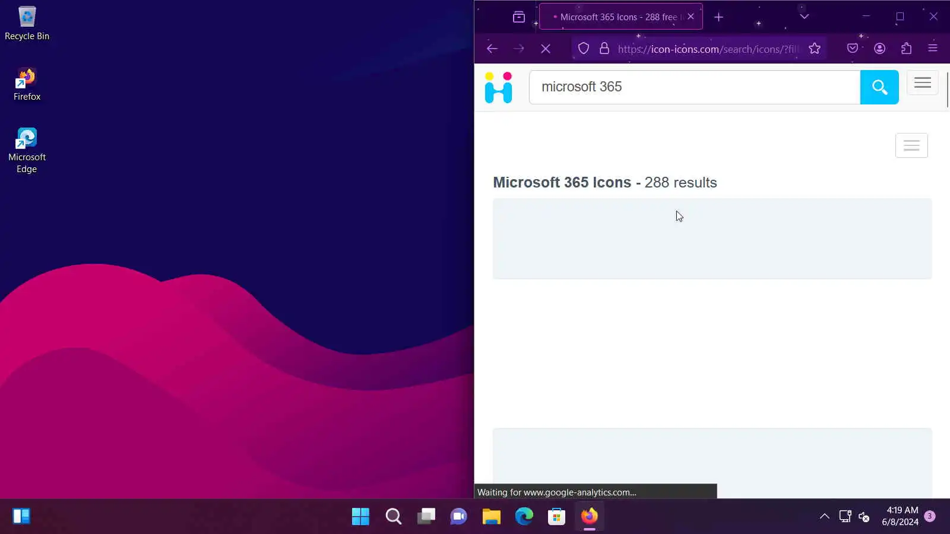Open the Extensions panel
950x534 pixels.
[906, 49]
